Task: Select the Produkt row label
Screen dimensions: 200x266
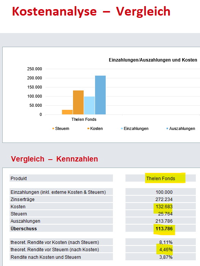Action: point(19,179)
